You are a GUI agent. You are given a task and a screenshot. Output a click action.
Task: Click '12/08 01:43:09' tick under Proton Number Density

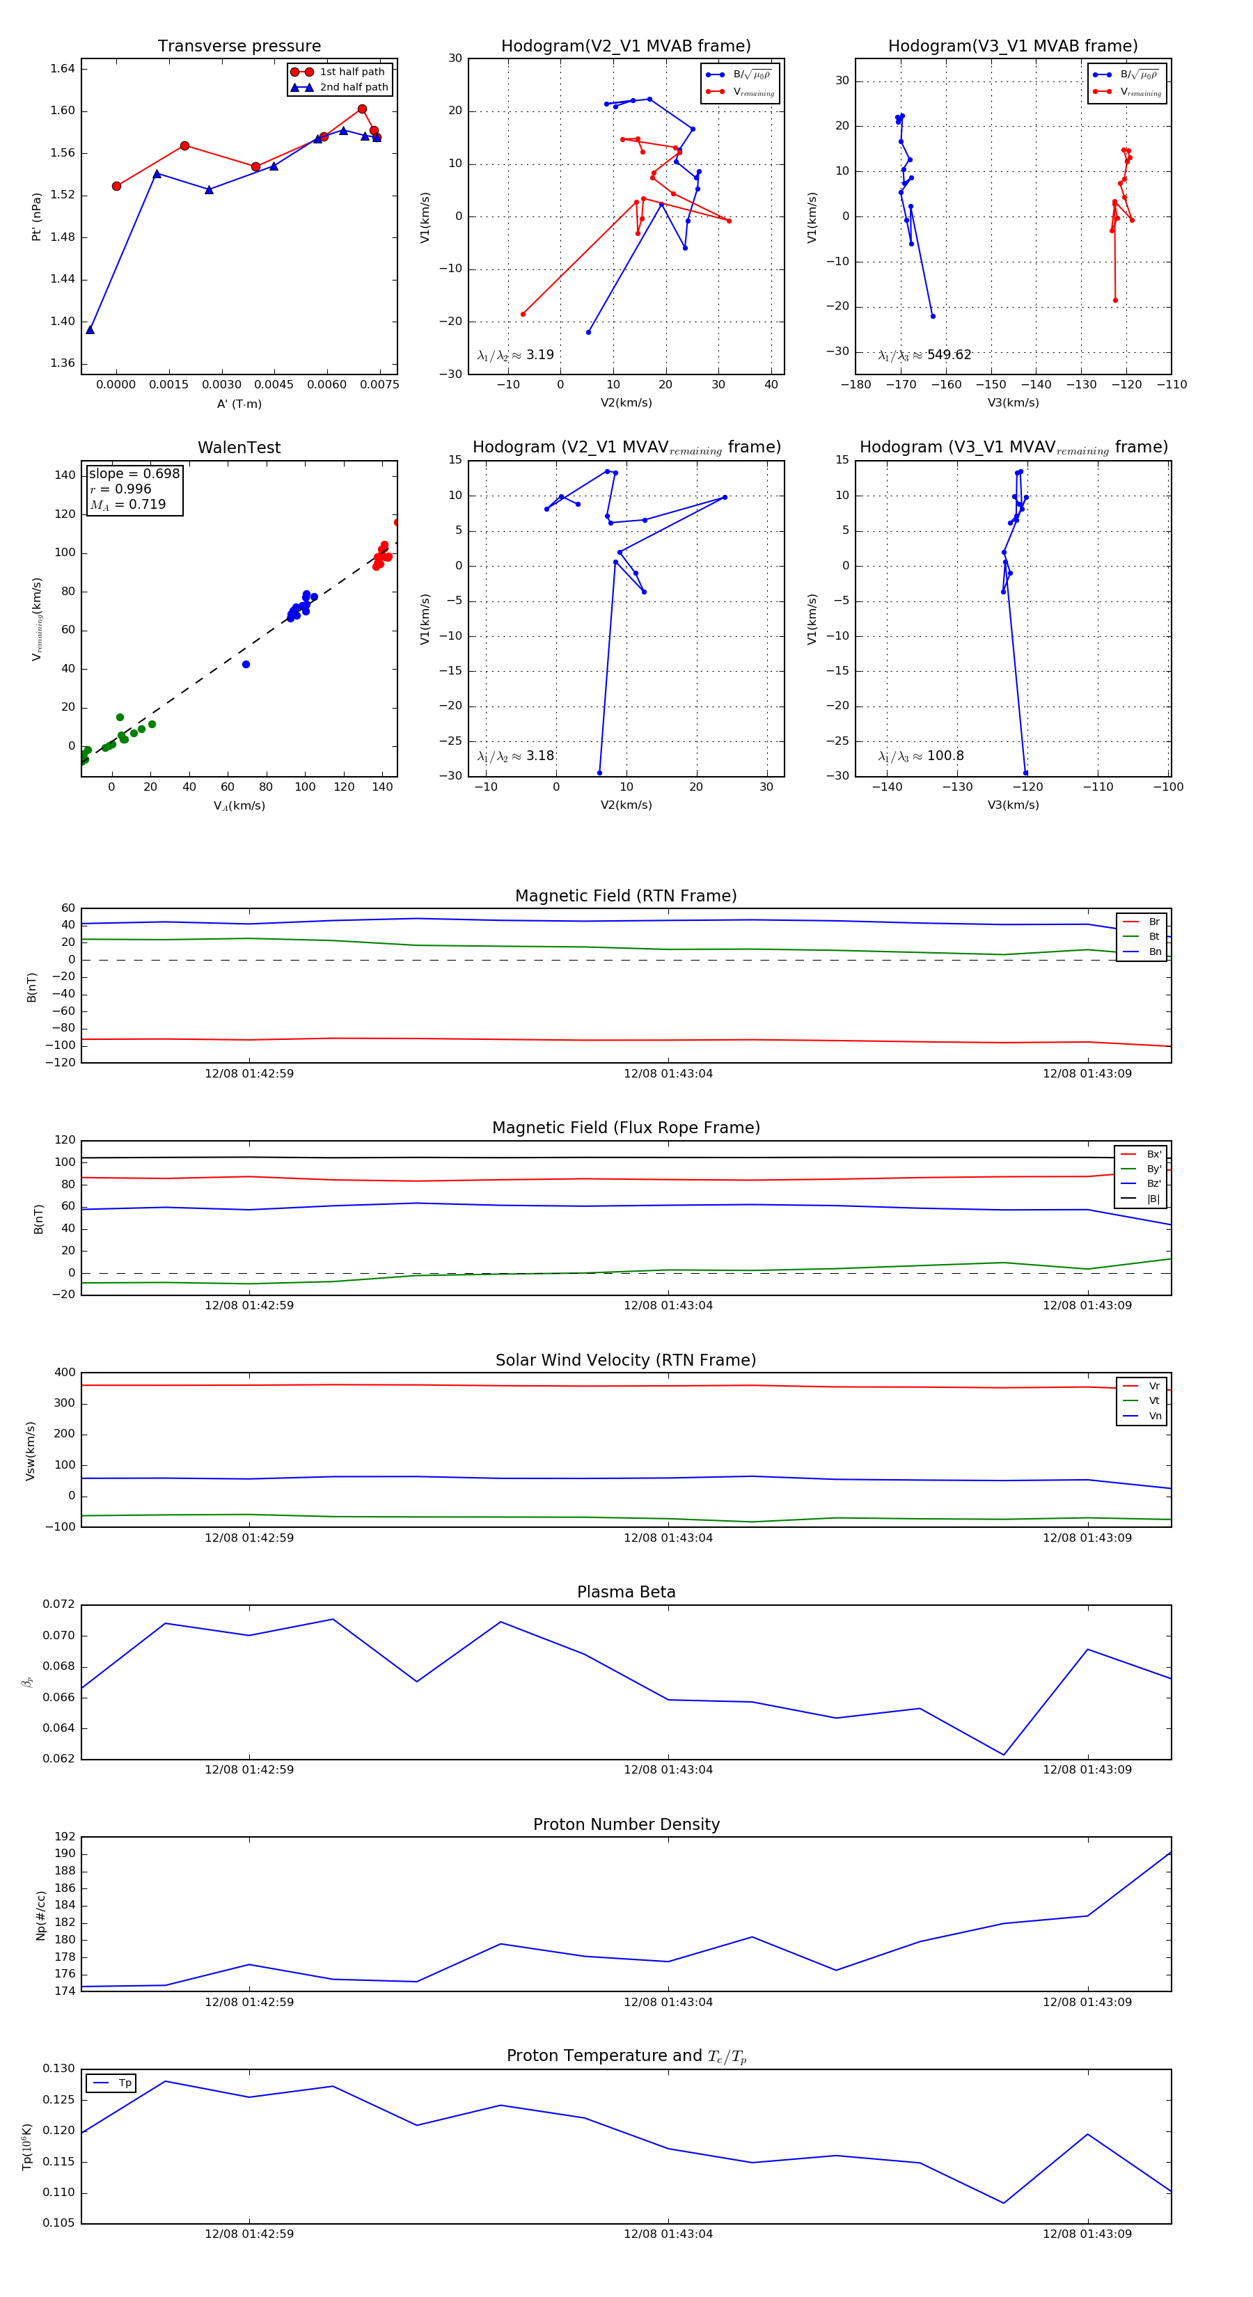(1087, 2002)
